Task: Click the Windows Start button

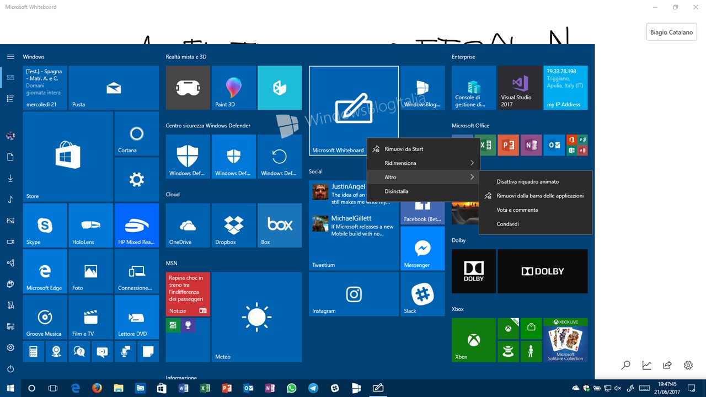Action: (x=10, y=388)
